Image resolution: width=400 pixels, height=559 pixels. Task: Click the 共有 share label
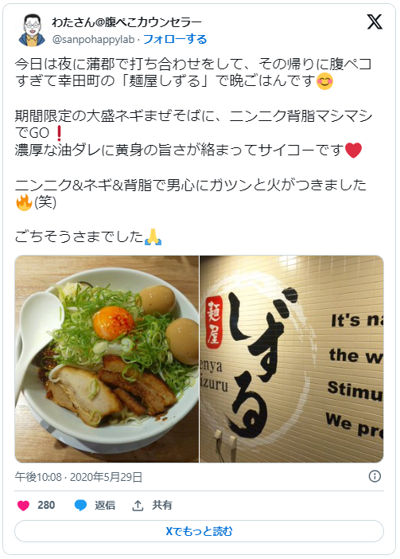click(x=162, y=505)
